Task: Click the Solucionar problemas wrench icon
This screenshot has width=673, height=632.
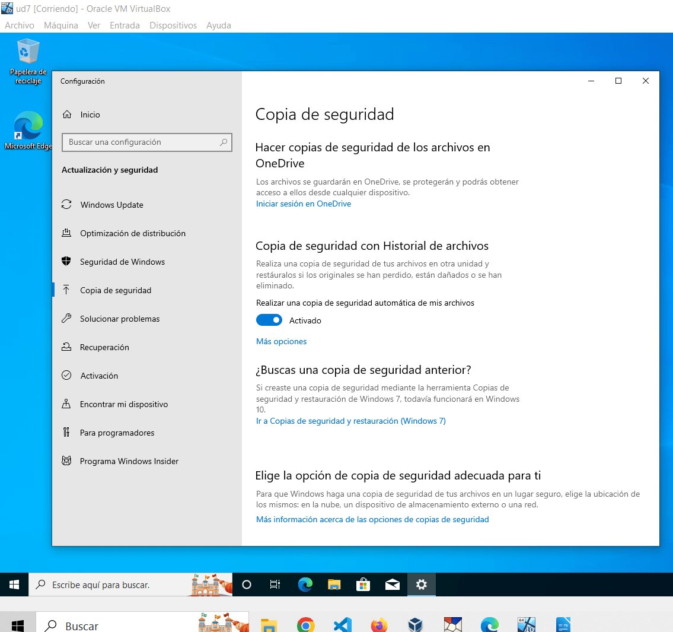Action: pos(66,319)
